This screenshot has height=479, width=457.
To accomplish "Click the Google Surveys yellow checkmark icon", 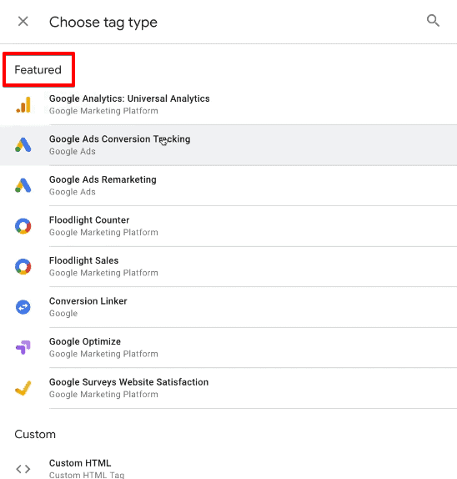I will coord(23,388).
